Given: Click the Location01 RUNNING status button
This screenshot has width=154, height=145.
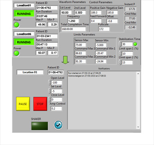Looking at the screenshot, I should 24,14.
